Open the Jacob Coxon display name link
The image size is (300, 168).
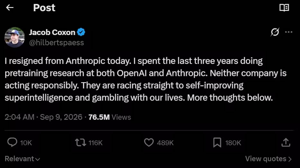pos(52,32)
